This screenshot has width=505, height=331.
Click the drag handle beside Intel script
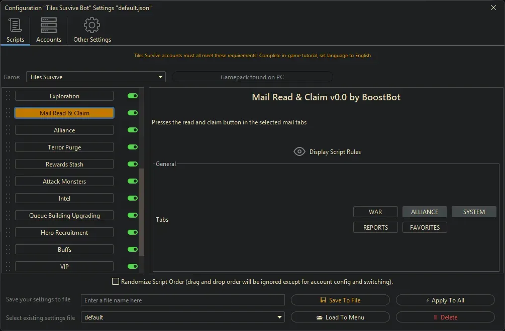(8, 199)
